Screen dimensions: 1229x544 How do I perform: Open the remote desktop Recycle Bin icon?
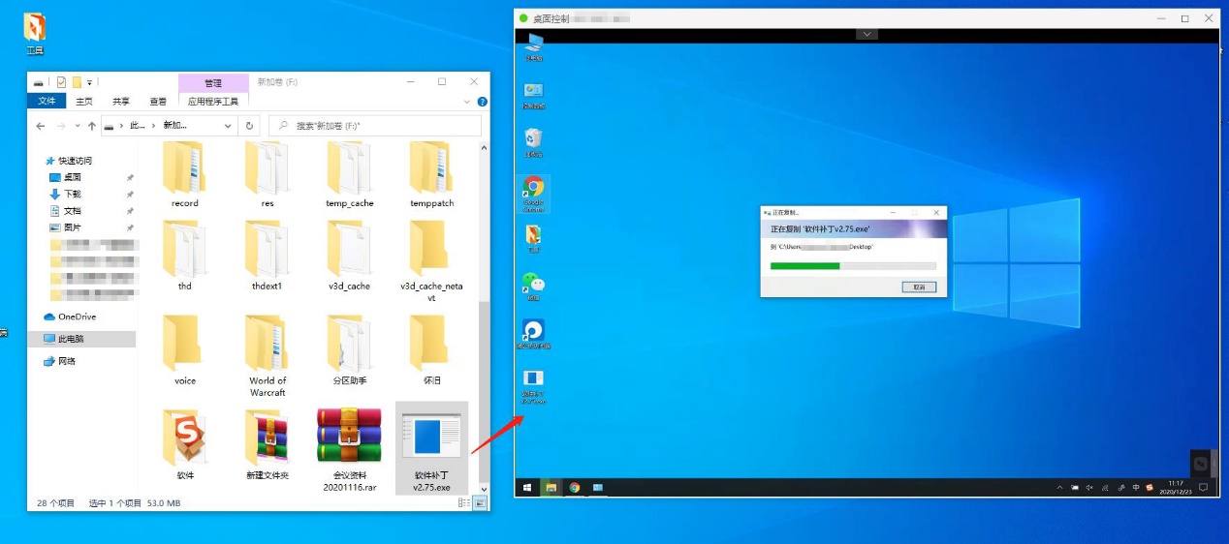coord(533,143)
